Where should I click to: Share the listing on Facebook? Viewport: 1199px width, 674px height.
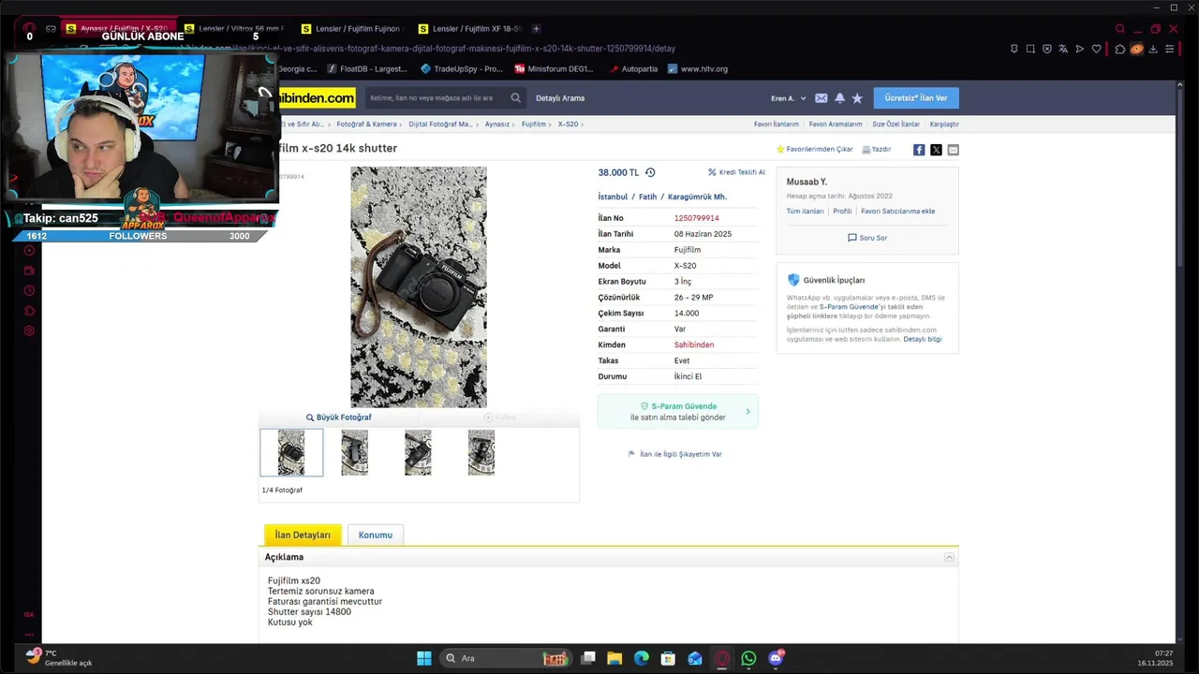tap(919, 150)
